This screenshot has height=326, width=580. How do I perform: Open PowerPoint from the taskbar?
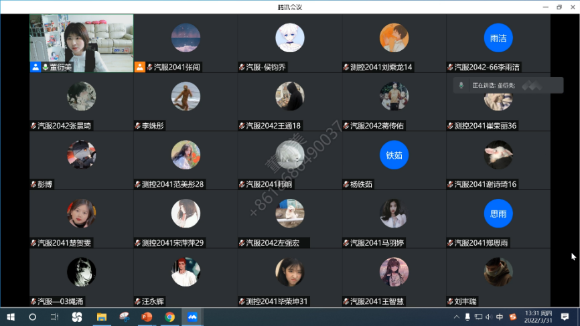click(x=147, y=317)
